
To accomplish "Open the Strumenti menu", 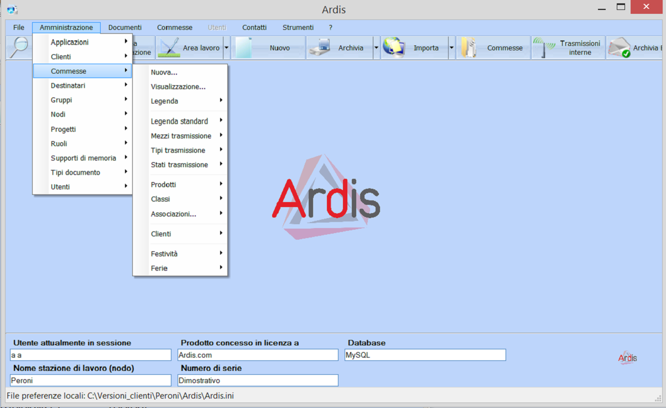I will [x=298, y=27].
